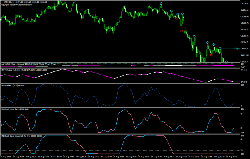The height and width of the screenshot is (159, 250).
Task: Click the time axis label 20 Aug 20:19
Action: (x=119, y=157)
